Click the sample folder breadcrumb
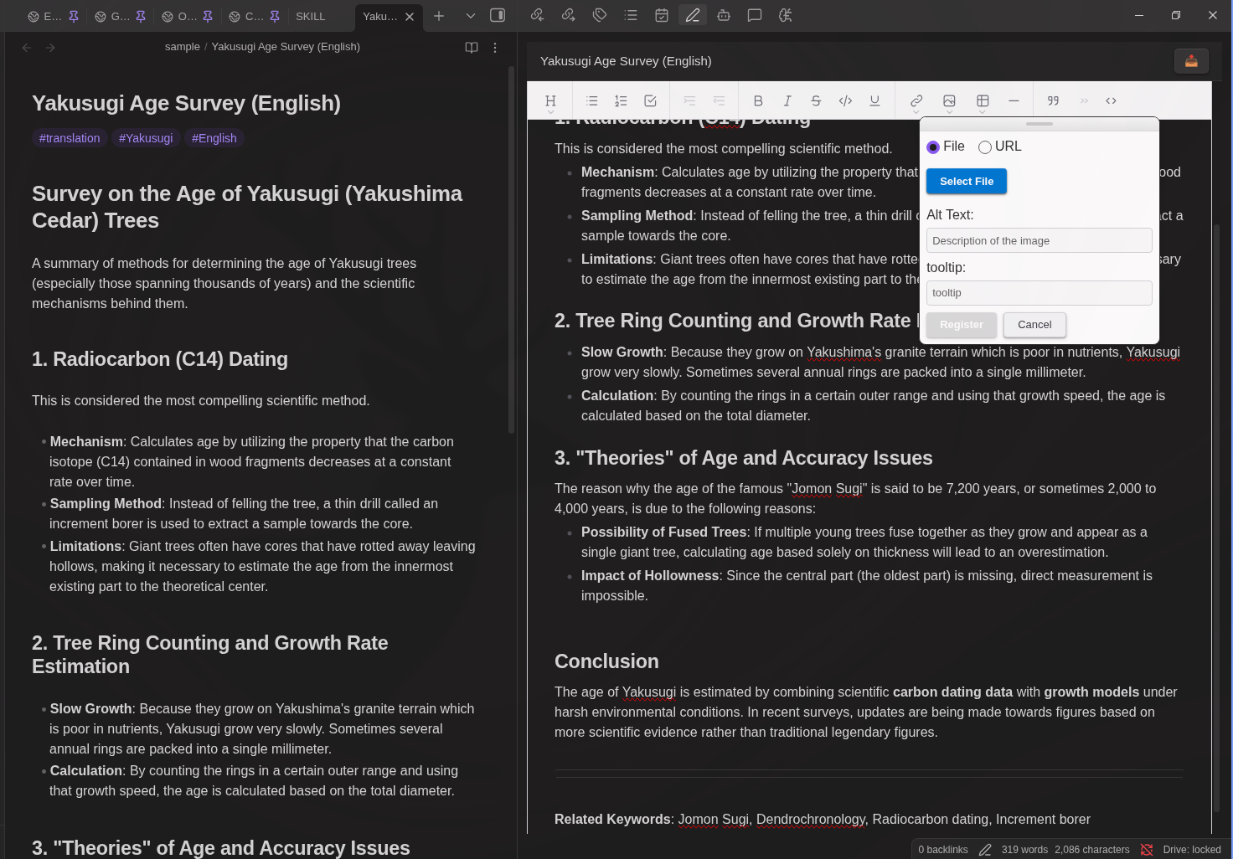Image resolution: width=1233 pixels, height=859 pixels. point(183,47)
